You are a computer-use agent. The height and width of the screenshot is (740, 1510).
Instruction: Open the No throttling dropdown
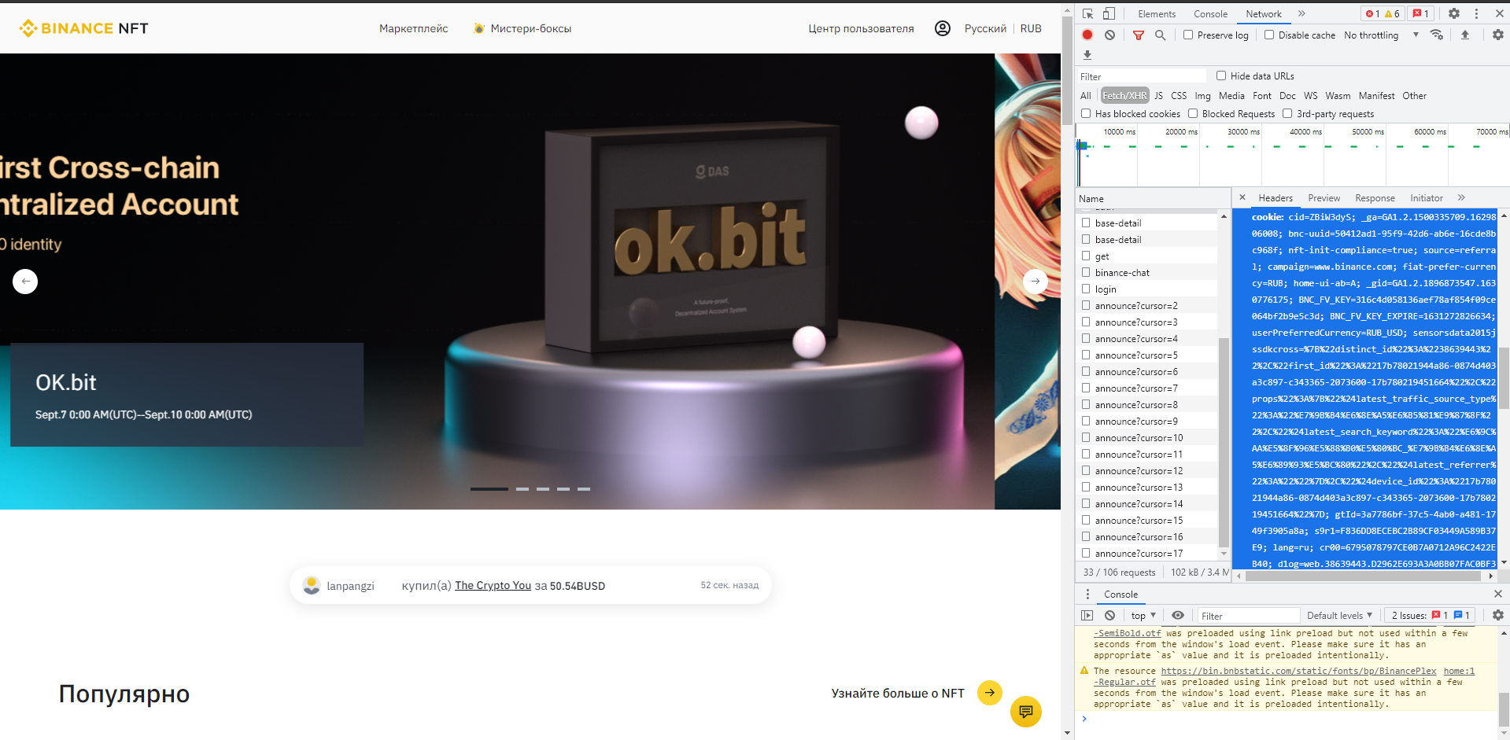tap(1381, 35)
